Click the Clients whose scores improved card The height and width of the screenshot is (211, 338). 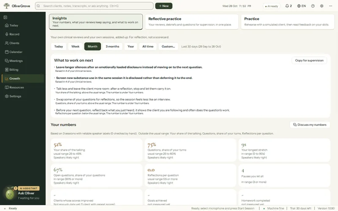96,197
